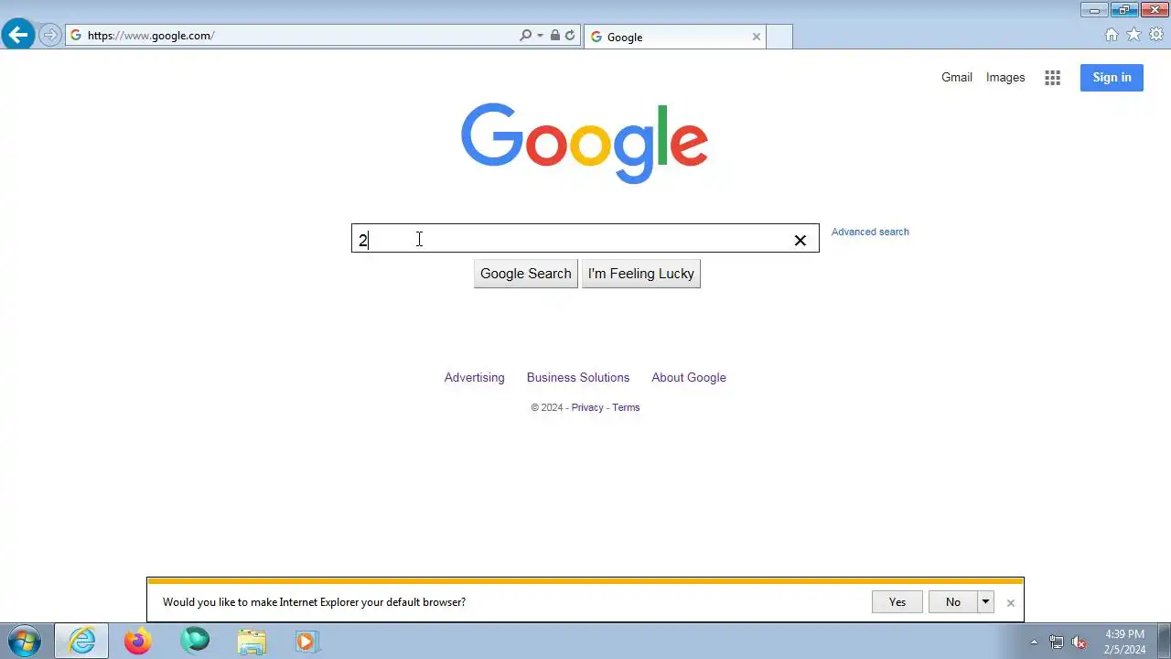Open the address bar autocomplete dropdown arrow
Viewport: 1171px width, 659px height.
[540, 36]
